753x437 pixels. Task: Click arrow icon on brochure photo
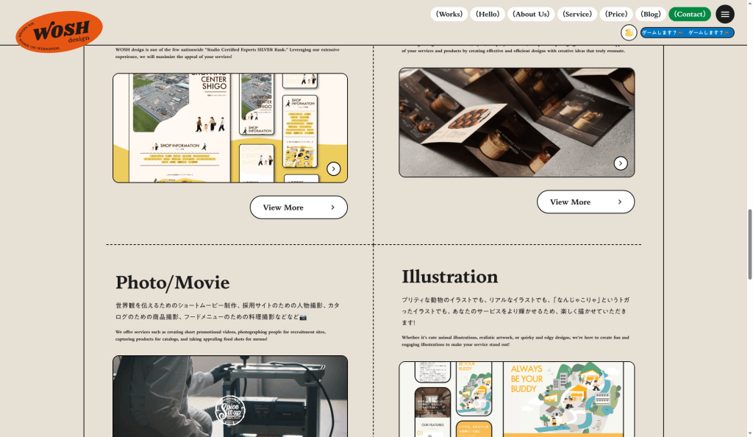621,163
